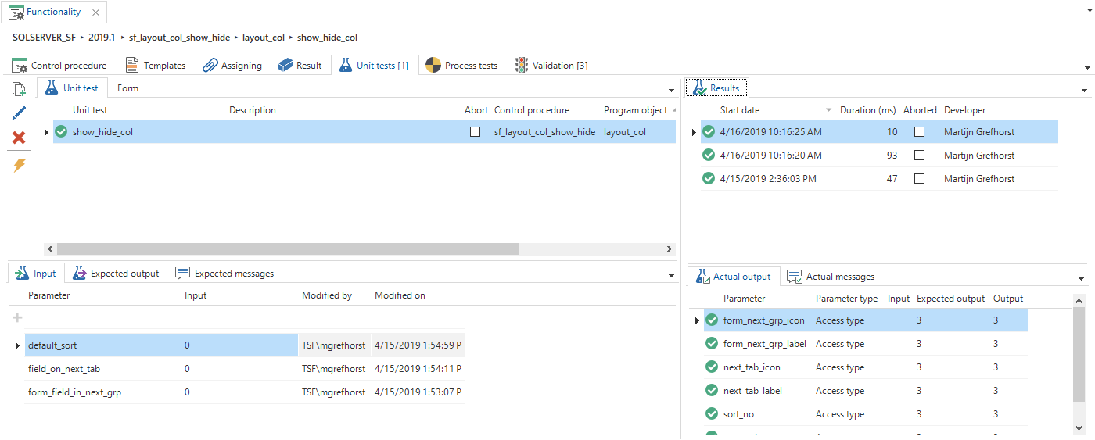Click the grey plus add parameter icon
The width and height of the screenshot is (1095, 440).
(x=17, y=318)
